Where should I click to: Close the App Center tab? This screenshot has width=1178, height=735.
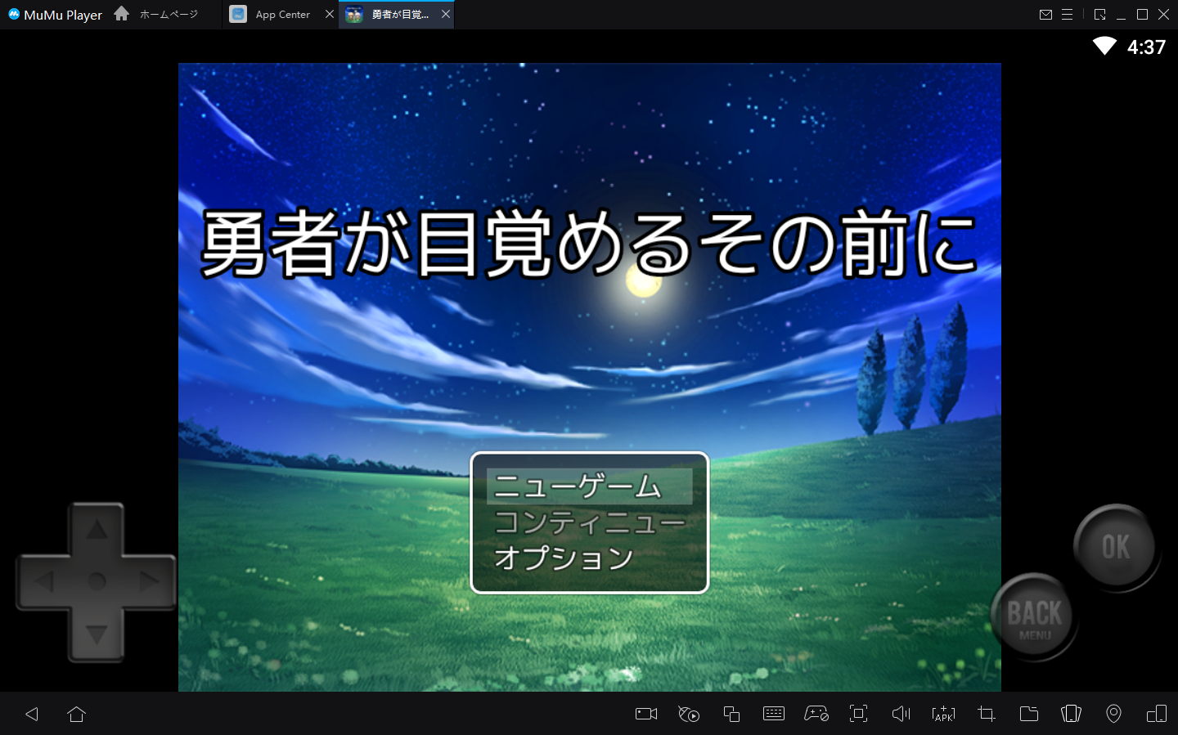click(x=330, y=14)
